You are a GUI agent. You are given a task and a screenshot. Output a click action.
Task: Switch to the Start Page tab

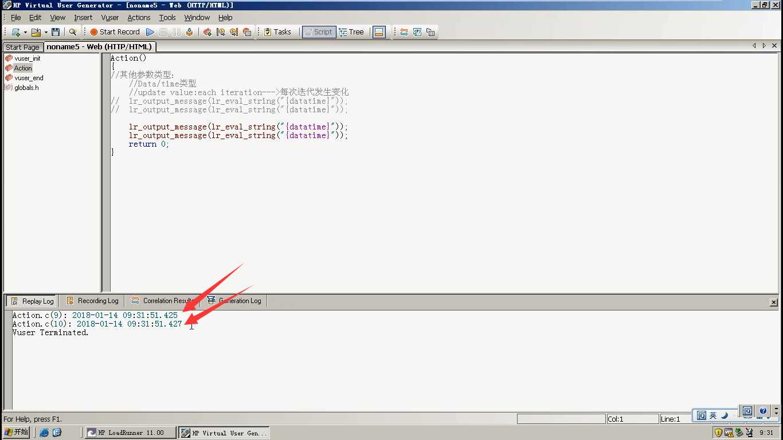click(23, 47)
